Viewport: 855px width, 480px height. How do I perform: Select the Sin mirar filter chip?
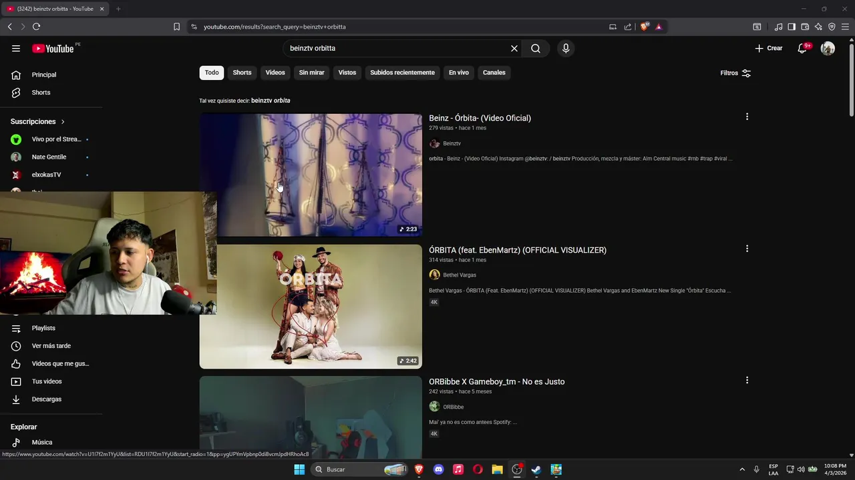(x=311, y=72)
